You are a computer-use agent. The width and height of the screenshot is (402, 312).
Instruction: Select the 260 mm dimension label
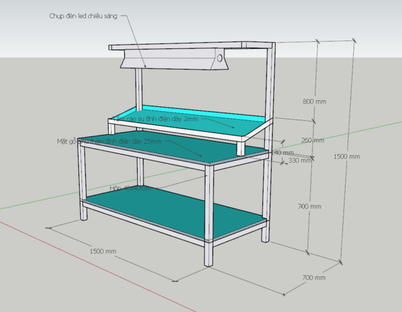click(313, 140)
